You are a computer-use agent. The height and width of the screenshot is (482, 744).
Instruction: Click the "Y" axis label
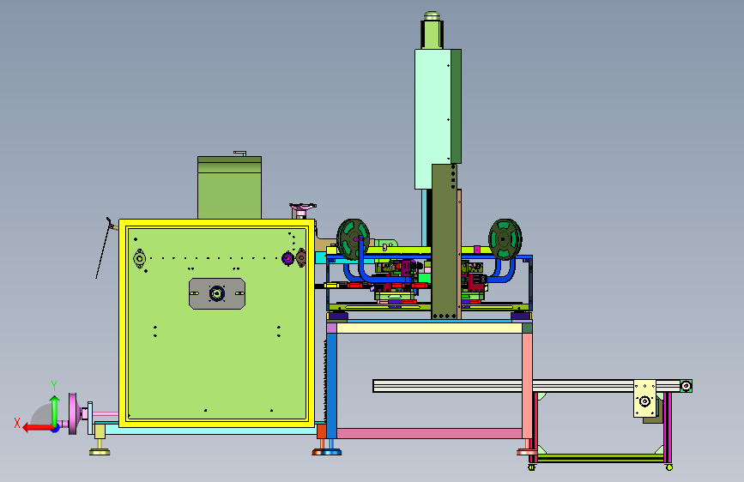[x=54, y=386]
